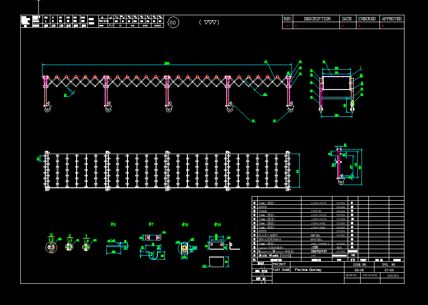Select the 件13 part detail label
428x305 pixels.
click(217, 225)
